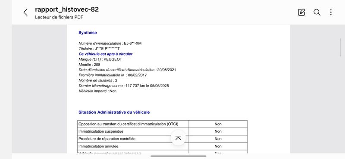Open search with the magnifier icon

tap(317, 12)
